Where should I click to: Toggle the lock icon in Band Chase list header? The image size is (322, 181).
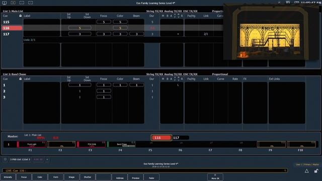(20, 78)
